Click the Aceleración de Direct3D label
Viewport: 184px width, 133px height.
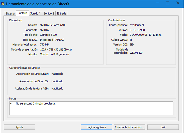pyautogui.click(x=34, y=81)
